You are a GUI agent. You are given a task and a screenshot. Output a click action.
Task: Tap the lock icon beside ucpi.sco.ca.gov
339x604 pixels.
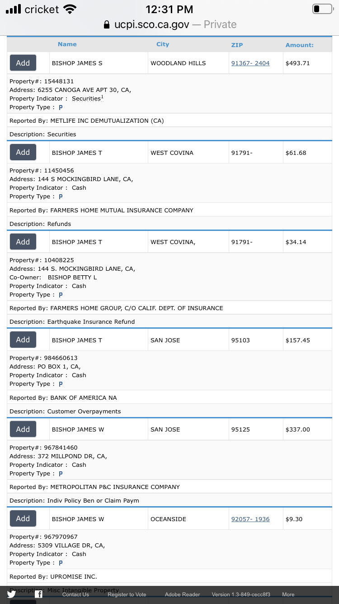click(107, 24)
